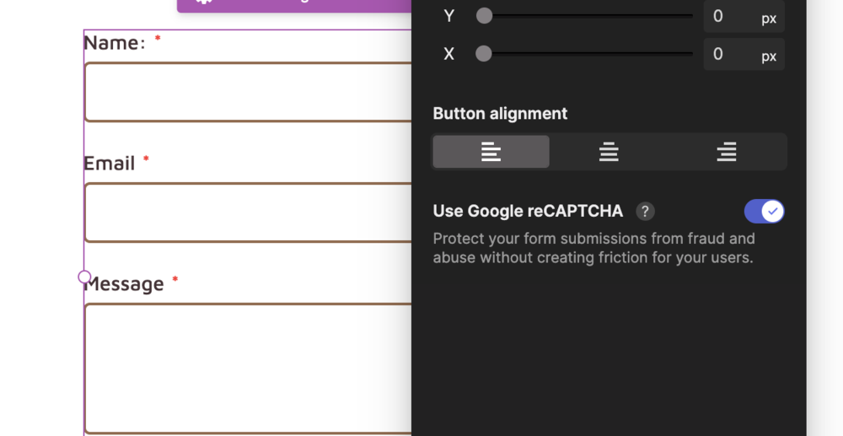Click inside the Name input field
843x436 pixels.
coord(248,92)
